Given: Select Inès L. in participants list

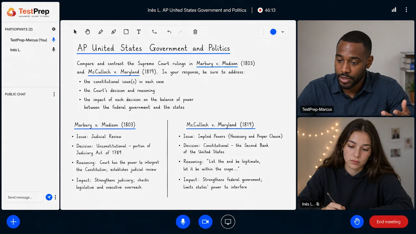Looking at the screenshot, I should (x=15, y=50).
